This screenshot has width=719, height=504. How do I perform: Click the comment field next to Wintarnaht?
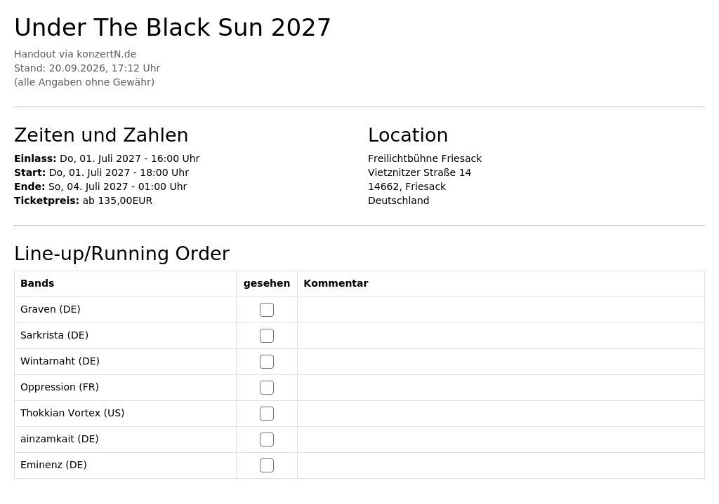click(501, 362)
